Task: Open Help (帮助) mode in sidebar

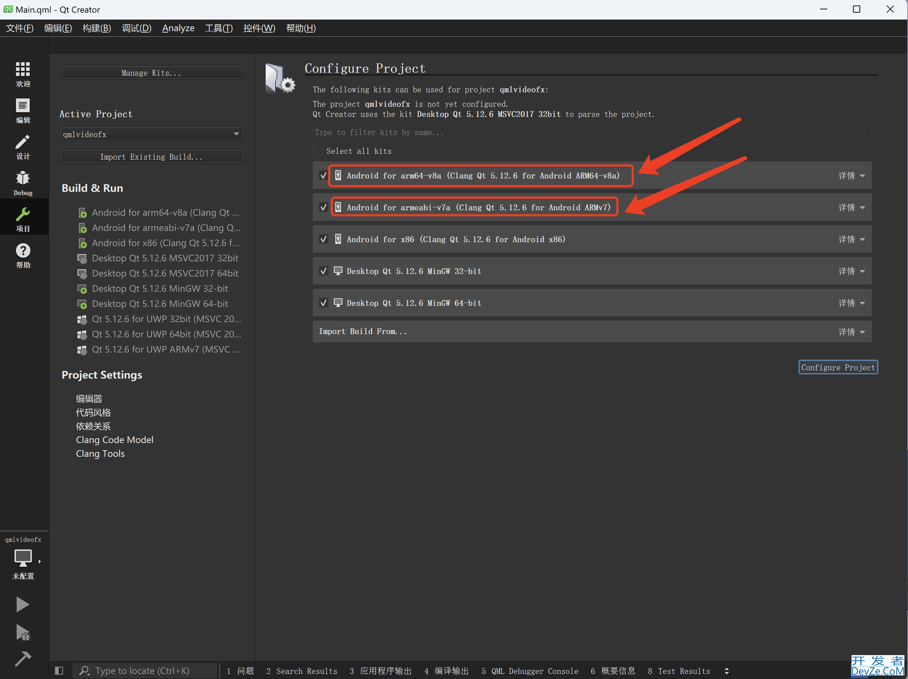Action: click(x=23, y=255)
